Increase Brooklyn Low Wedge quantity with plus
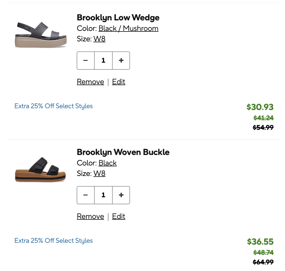 121,61
